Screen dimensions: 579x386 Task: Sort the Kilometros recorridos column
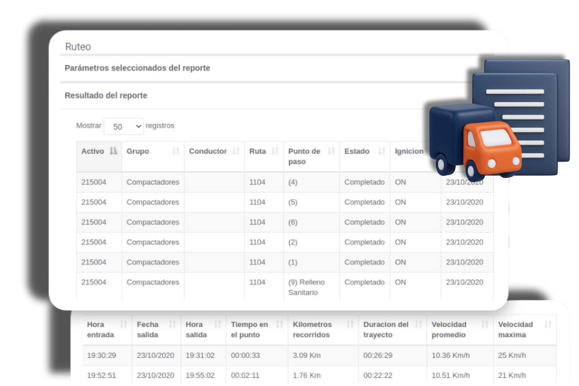[350, 324]
